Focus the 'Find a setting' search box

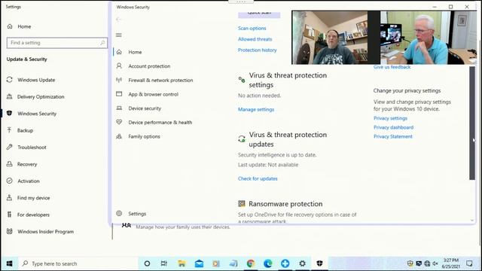pos(57,43)
